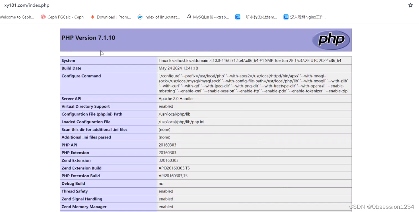The image size is (419, 212).
Task: Open the Download Prometheus bookmark icon
Action: [x=93, y=17]
